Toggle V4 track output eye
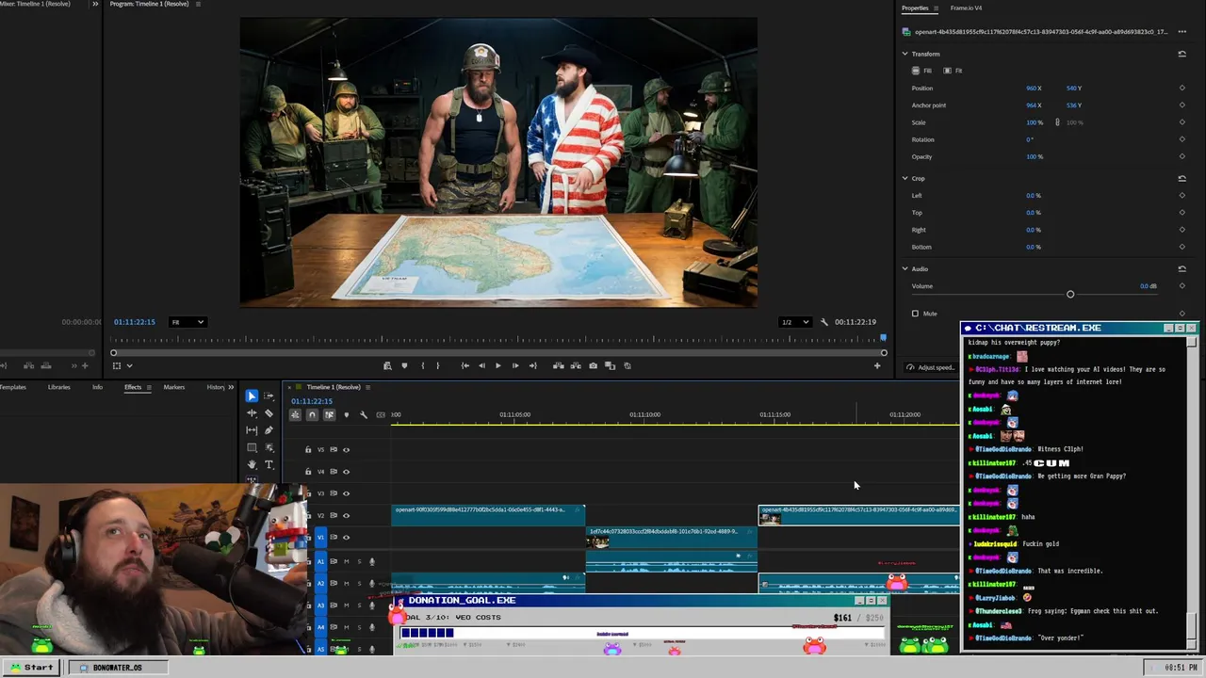This screenshot has height=678, width=1206. point(346,471)
